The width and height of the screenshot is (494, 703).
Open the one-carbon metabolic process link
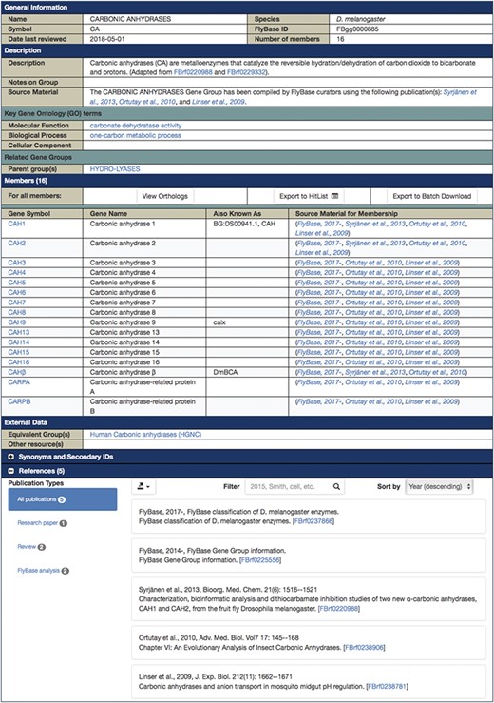click(135, 135)
